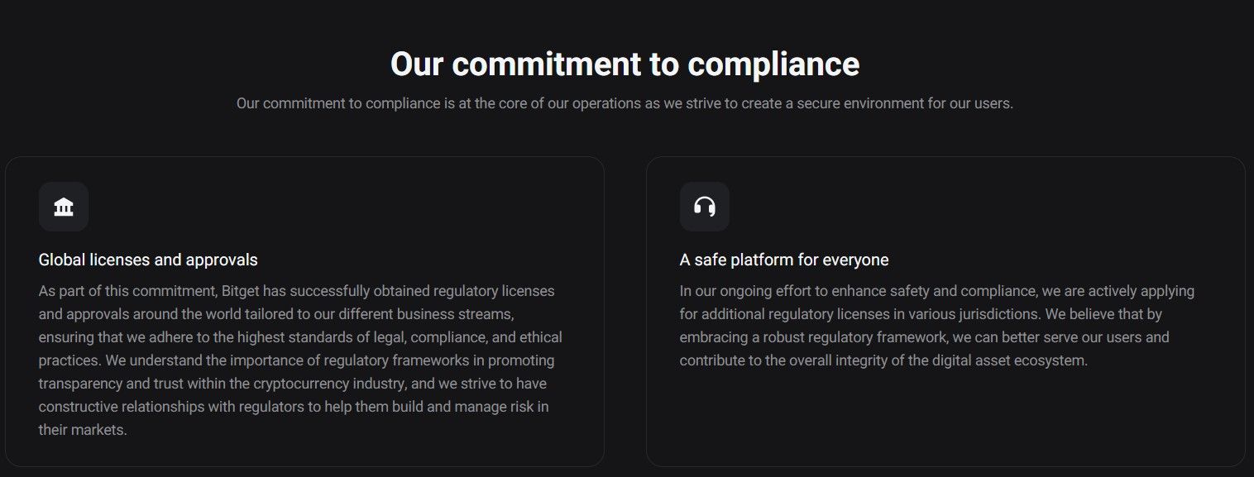Click "secure environment" in the subtitle

[x=853, y=103]
